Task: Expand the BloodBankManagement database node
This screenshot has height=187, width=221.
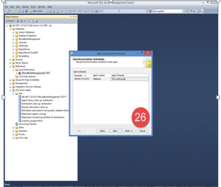Action: [14, 39]
